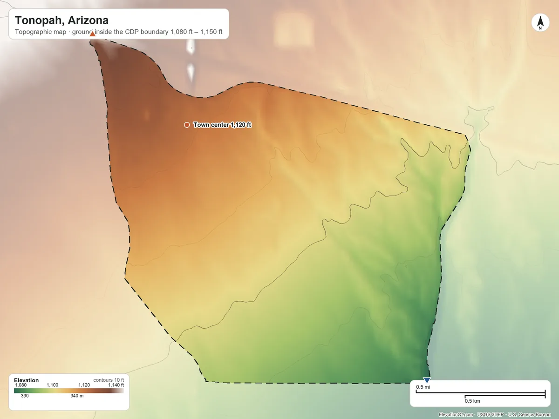
Task: Click the 'contours 10 ft' legend note
Action: (109, 380)
